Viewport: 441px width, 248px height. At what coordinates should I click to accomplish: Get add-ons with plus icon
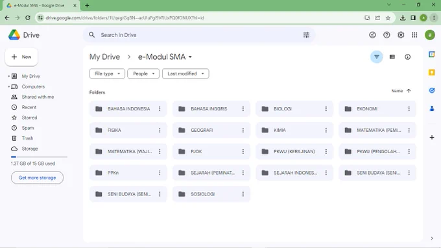[x=432, y=138]
